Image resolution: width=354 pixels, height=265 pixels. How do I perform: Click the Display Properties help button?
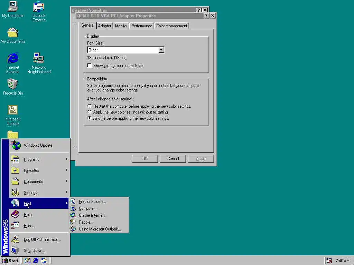click(x=199, y=10)
